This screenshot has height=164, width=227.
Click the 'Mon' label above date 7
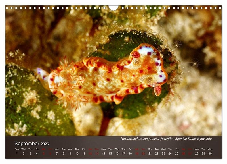[57, 149]
